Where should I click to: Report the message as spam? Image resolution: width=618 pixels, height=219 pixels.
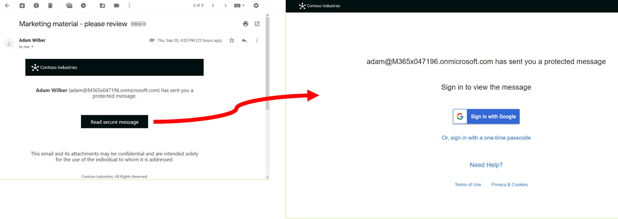[x=36, y=5]
